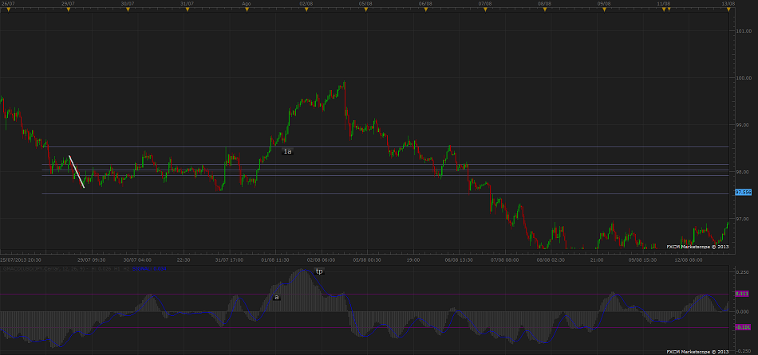Select the -0.101 indicator level tag

pyautogui.click(x=742, y=327)
